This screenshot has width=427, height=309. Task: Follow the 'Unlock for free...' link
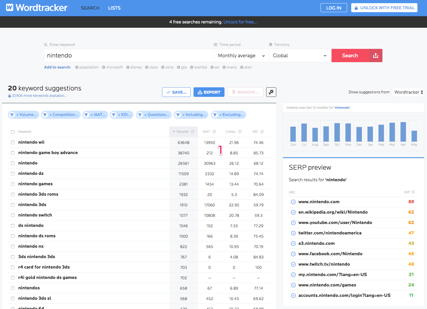coord(240,22)
